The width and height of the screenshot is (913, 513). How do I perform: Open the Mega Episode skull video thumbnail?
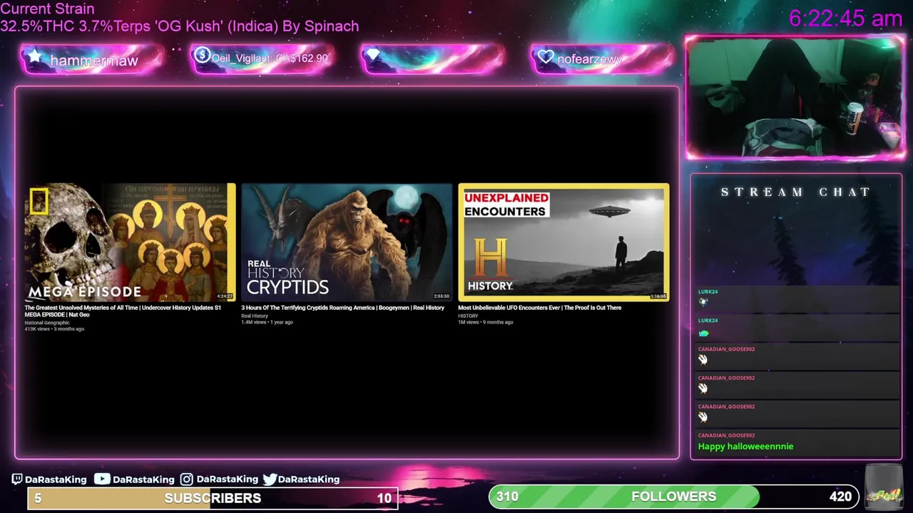pyautogui.click(x=130, y=242)
